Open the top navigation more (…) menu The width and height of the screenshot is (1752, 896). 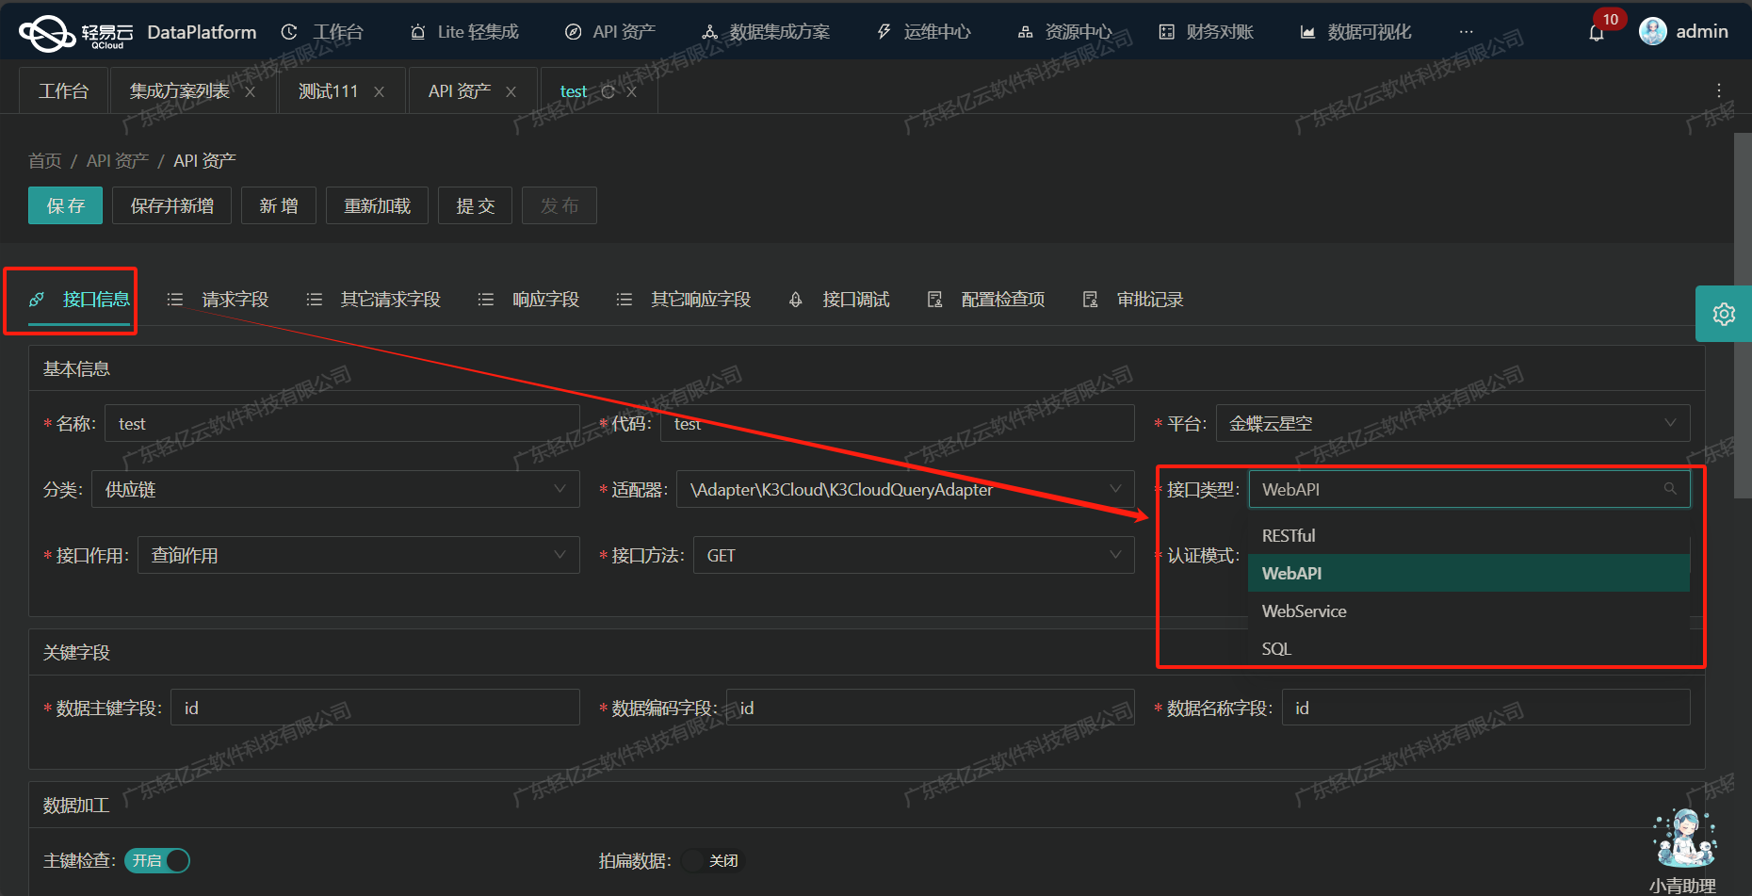click(1466, 32)
